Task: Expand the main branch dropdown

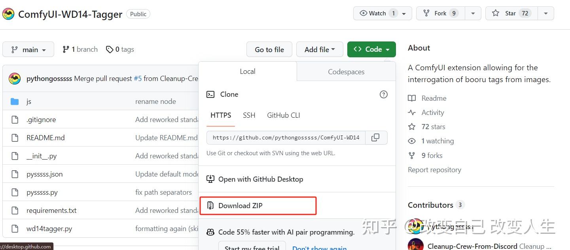Action: 28,49
